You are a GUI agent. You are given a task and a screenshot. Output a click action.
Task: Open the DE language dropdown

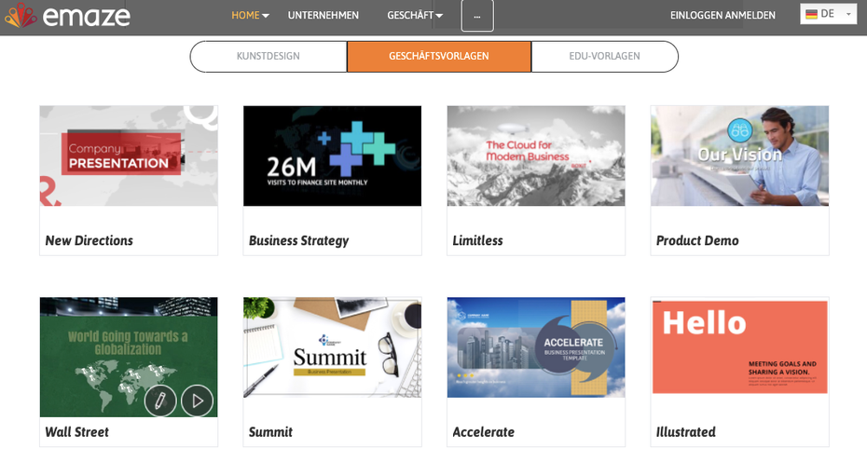pyautogui.click(x=828, y=14)
